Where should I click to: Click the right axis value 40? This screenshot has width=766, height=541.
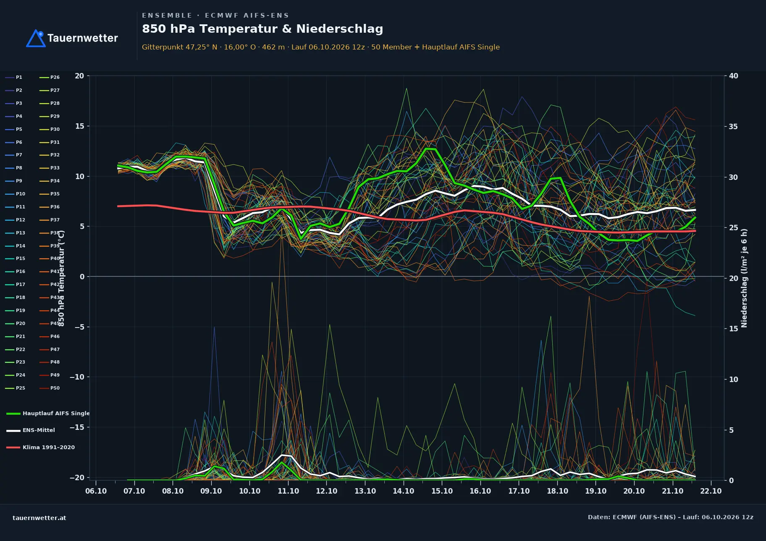click(x=734, y=76)
